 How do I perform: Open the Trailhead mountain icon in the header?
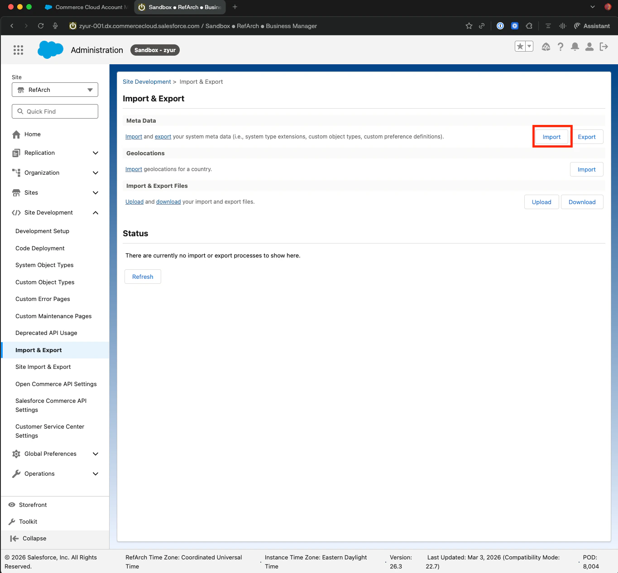point(546,47)
